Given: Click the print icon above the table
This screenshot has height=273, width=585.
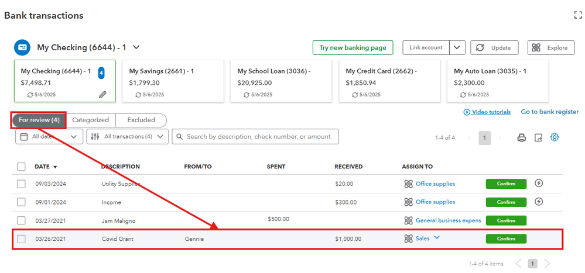Looking at the screenshot, I should coord(521,138).
